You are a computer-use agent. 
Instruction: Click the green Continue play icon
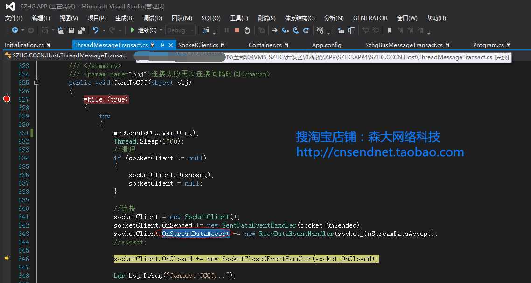pos(132,30)
